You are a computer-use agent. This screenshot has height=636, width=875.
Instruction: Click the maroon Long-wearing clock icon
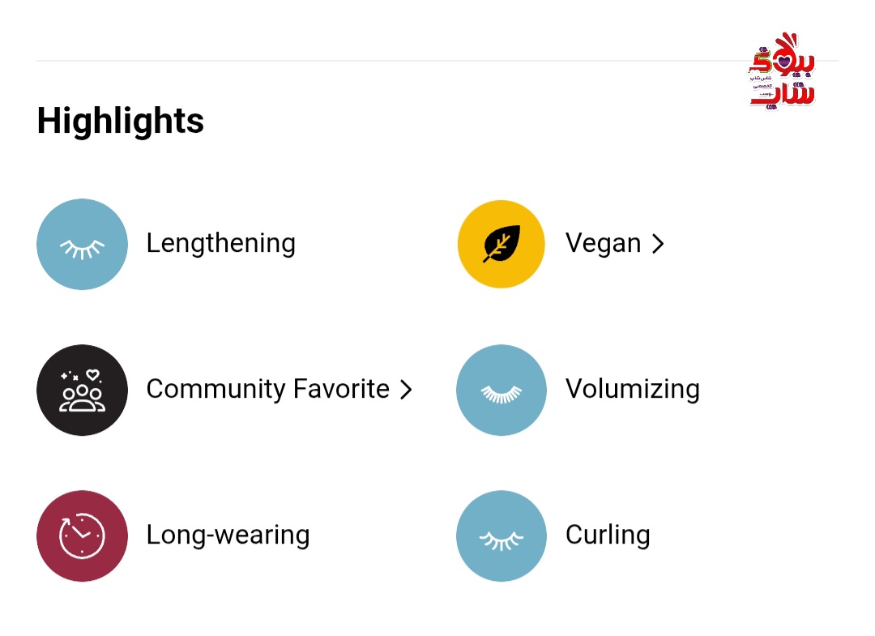point(82,536)
